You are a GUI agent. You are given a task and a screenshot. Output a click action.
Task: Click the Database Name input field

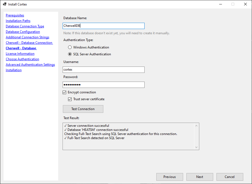103,25
